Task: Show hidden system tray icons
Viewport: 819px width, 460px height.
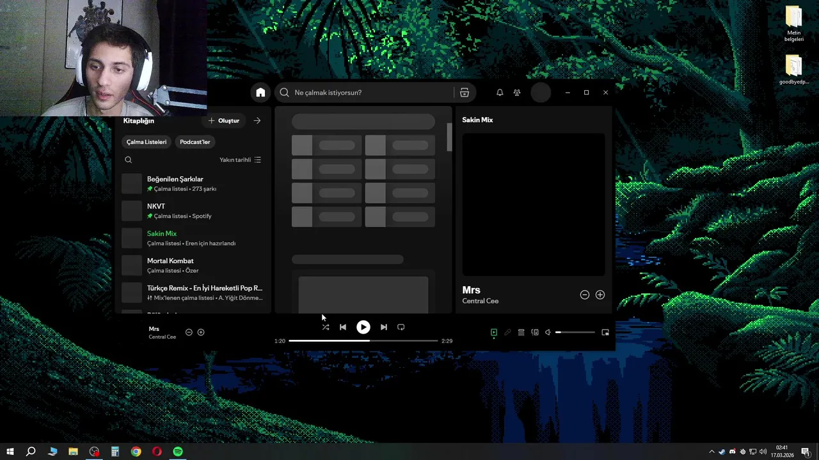Action: [712, 452]
